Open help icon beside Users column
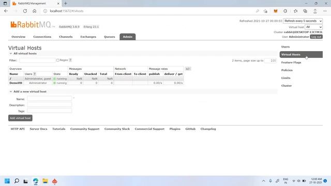The height and width of the screenshot is (186, 331). coord(35,74)
